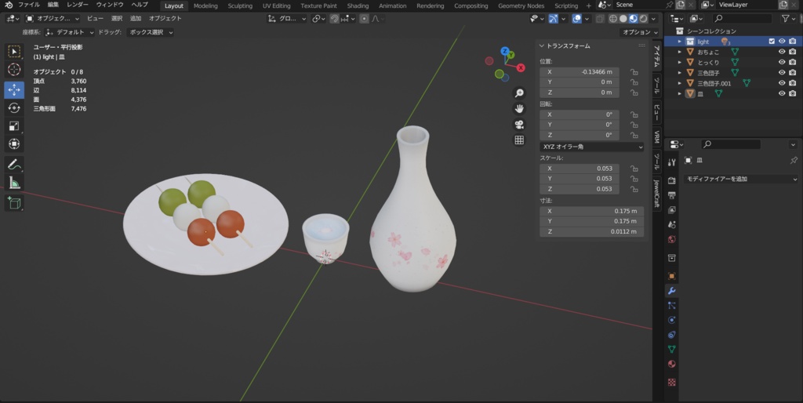The width and height of the screenshot is (803, 403).
Task: Open the オブジェクト mode dropdown
Action: [x=53, y=19]
